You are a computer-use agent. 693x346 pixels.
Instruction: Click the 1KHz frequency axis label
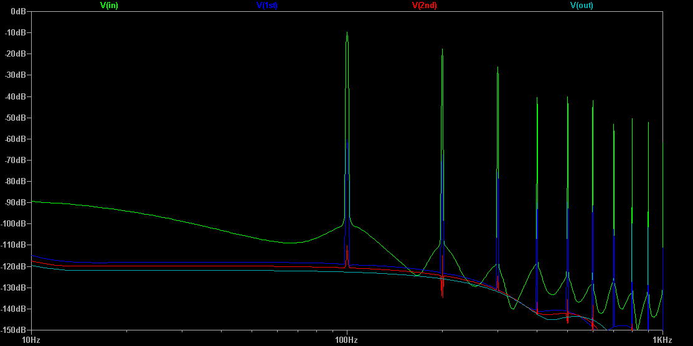(x=662, y=340)
